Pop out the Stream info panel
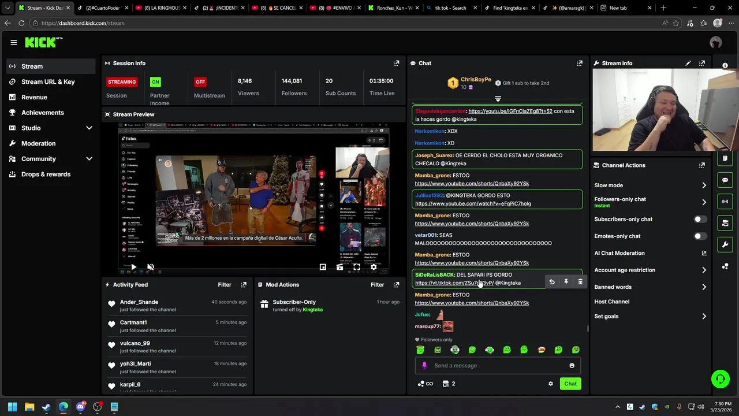739x416 pixels. click(701, 63)
